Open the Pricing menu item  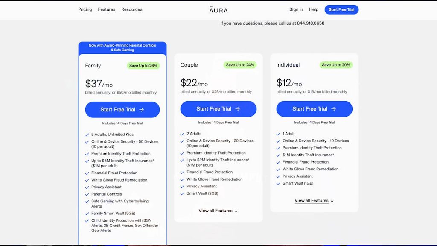(x=85, y=9)
